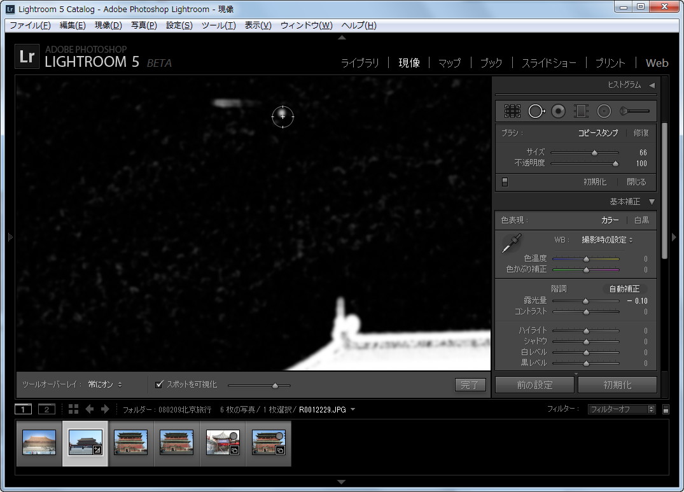Switch to the マップ module

449,63
